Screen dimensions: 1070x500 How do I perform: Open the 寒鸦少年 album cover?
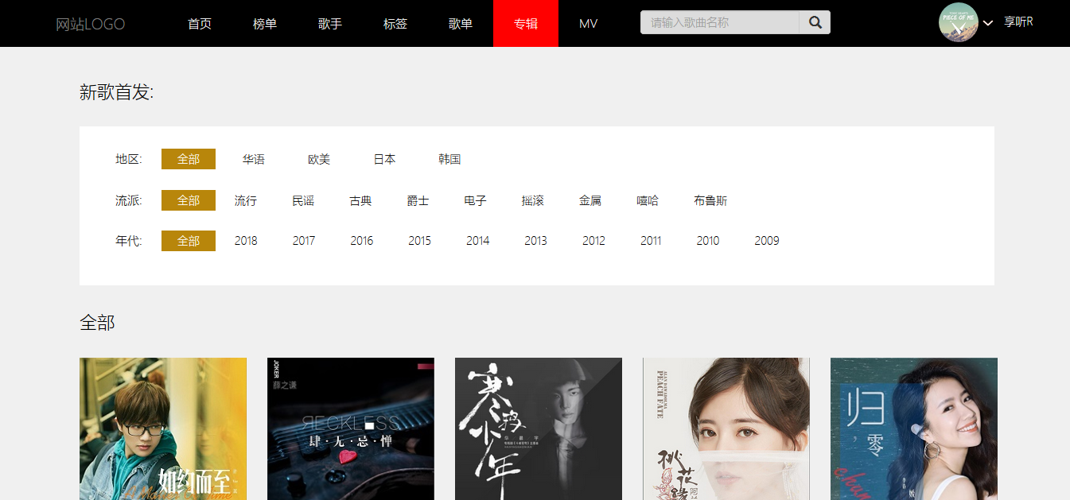coord(539,428)
